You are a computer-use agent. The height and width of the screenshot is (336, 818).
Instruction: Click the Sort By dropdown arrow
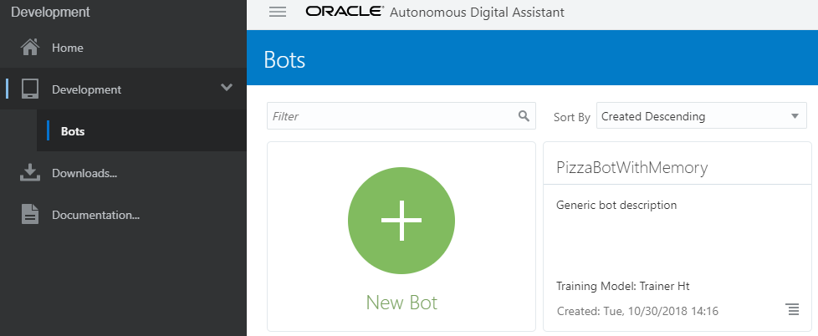[795, 116]
